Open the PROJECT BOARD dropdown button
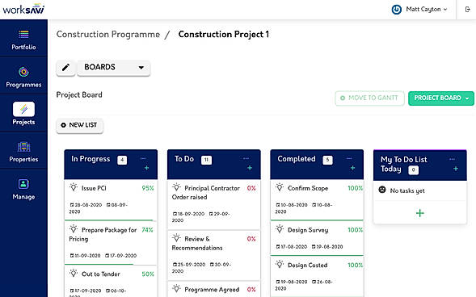This screenshot has width=476, height=297. tap(441, 98)
